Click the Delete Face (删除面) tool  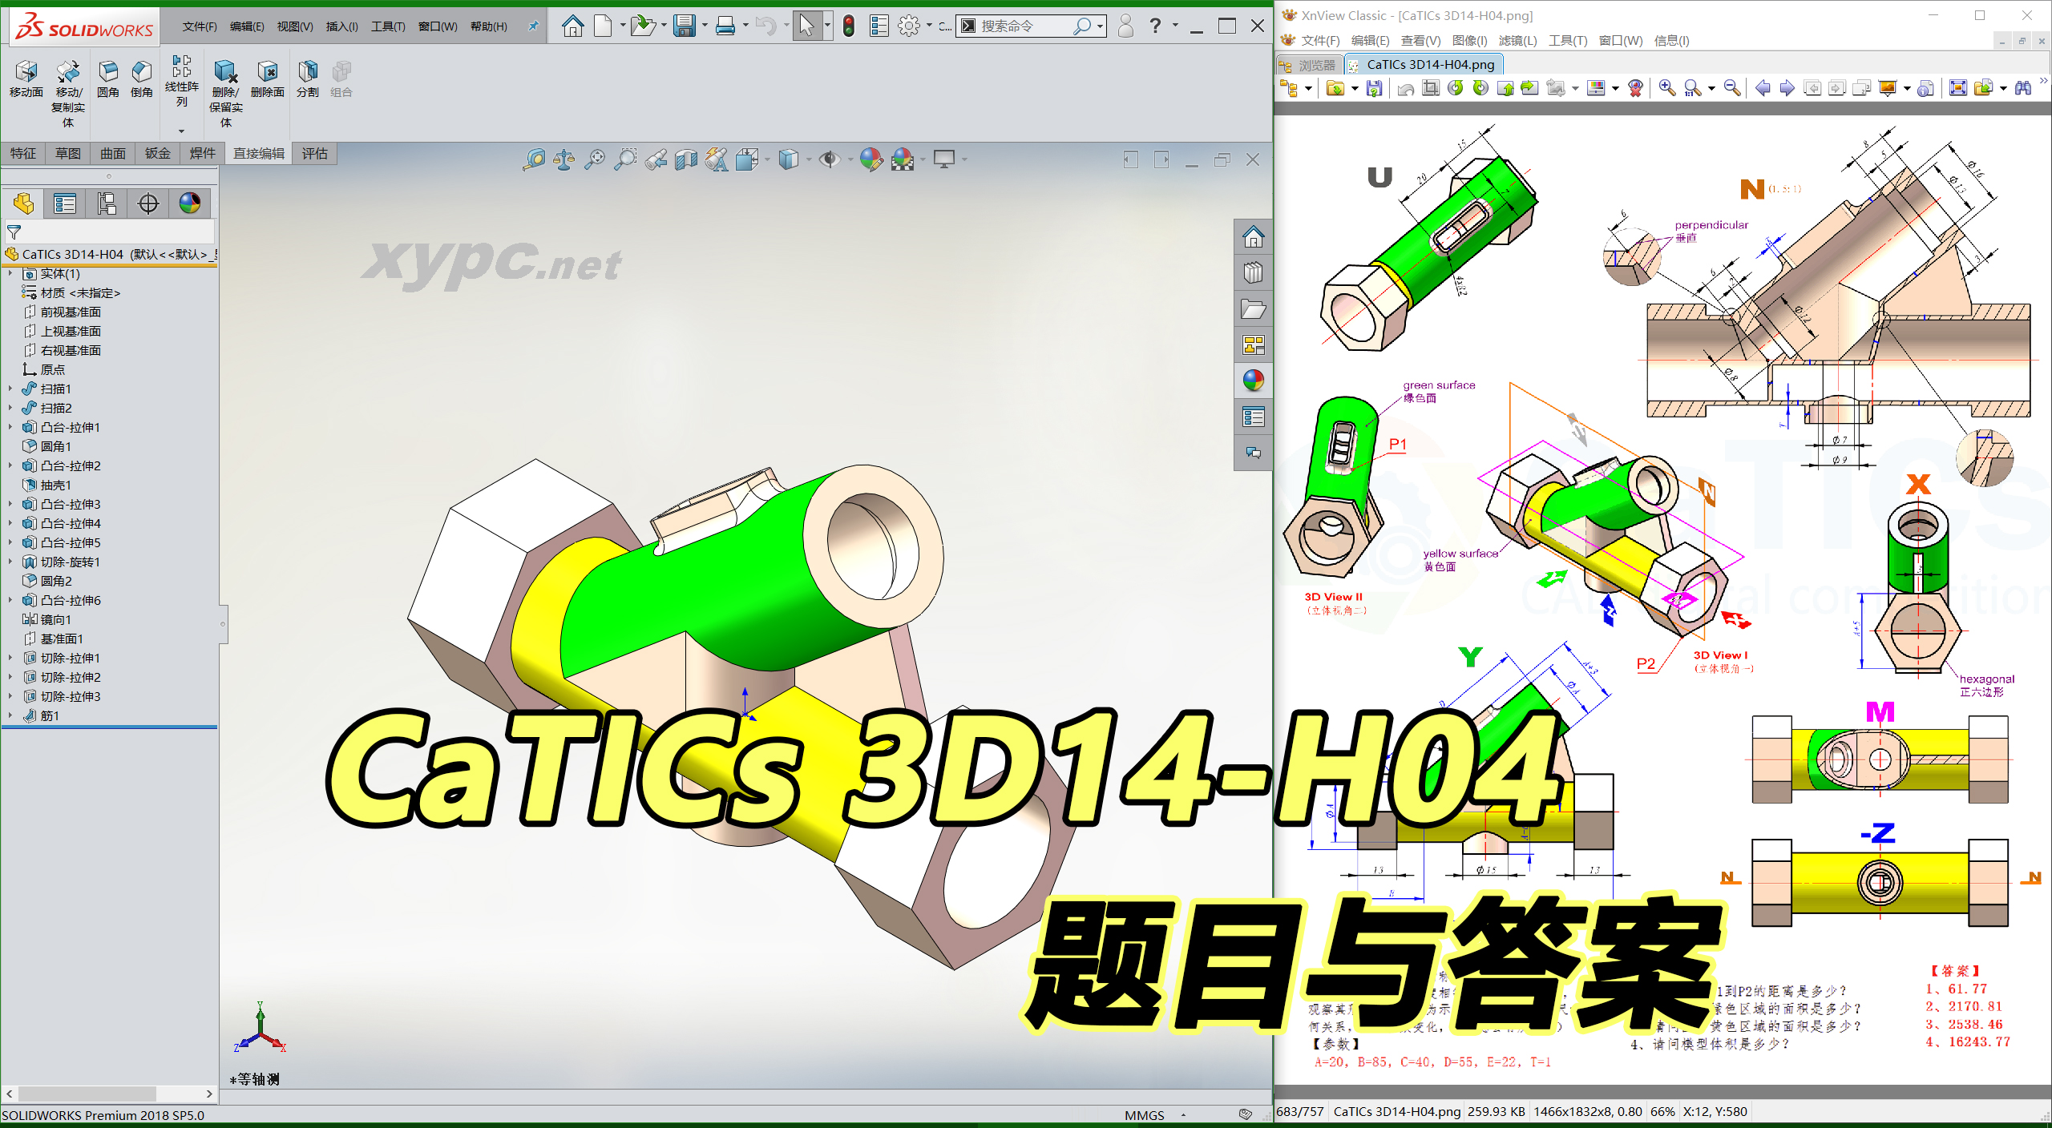tap(268, 79)
